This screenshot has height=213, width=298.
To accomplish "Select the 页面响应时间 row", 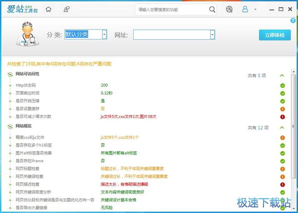I will [147, 93].
